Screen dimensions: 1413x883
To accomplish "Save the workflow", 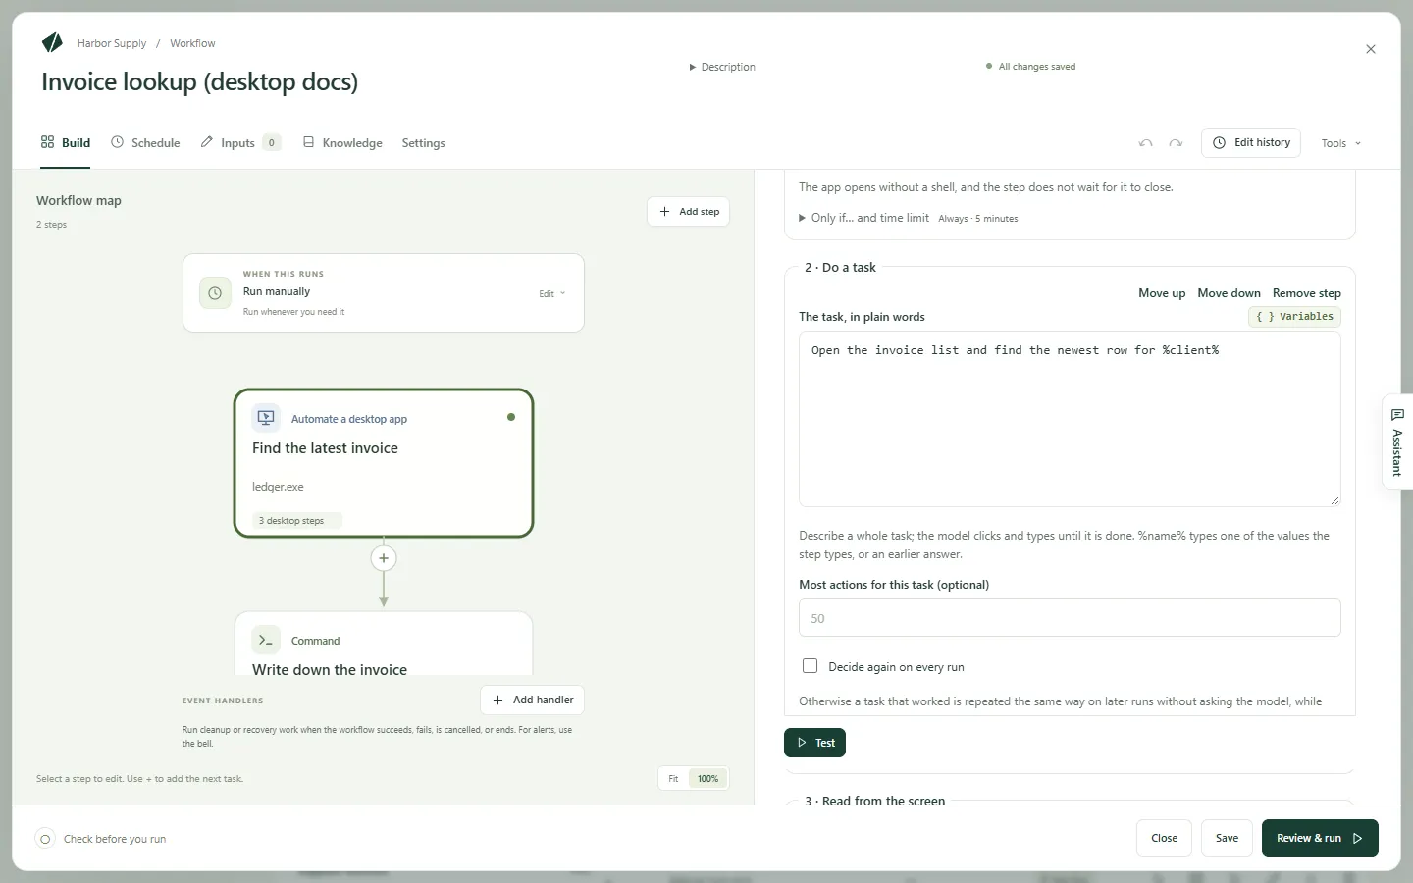I will click(x=1227, y=838).
